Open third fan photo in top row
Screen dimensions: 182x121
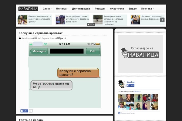138,98
